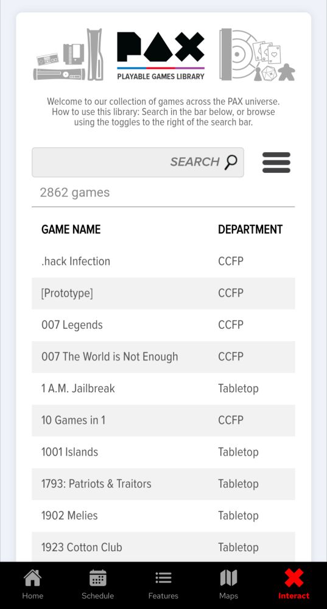Choose the 1923 Cotton Club game
This screenshot has width=327, height=609.
[x=163, y=547]
